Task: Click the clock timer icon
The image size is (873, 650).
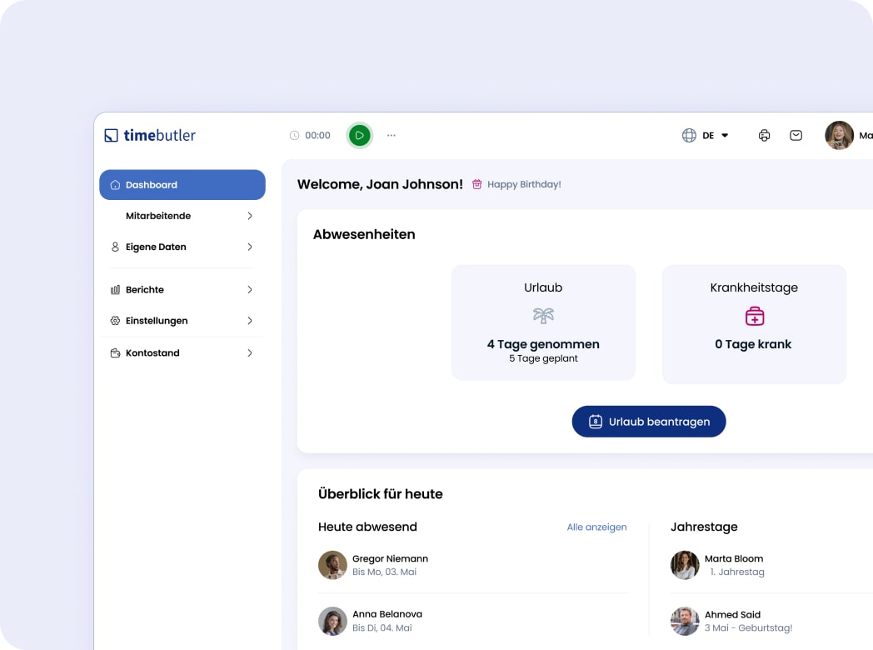Action: tap(294, 135)
